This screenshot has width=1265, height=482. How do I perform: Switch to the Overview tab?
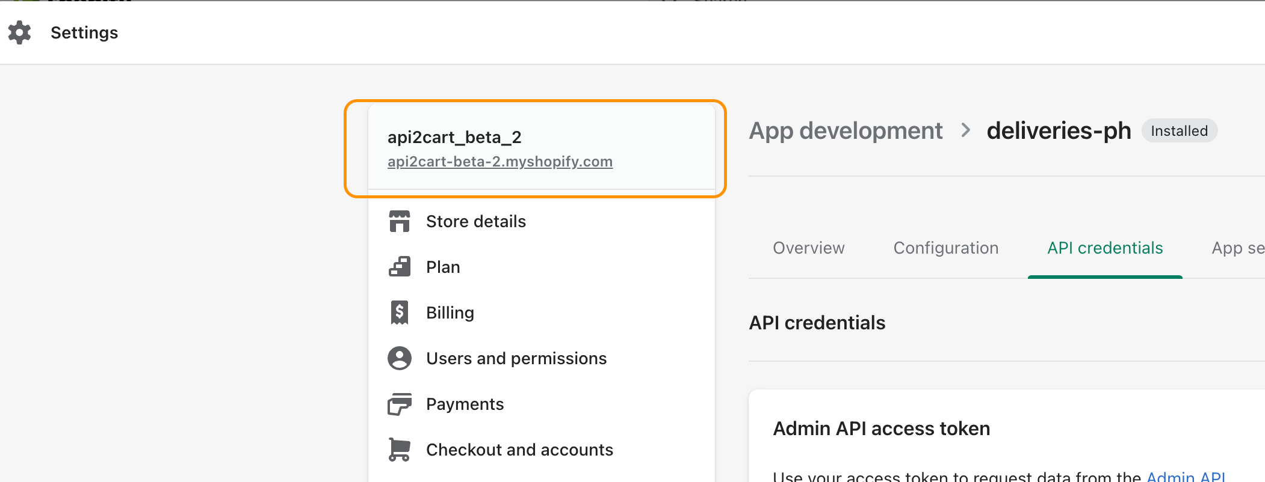808,248
